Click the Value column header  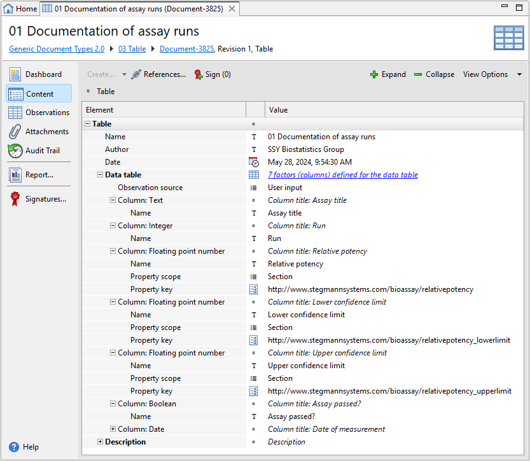pyautogui.click(x=394, y=110)
